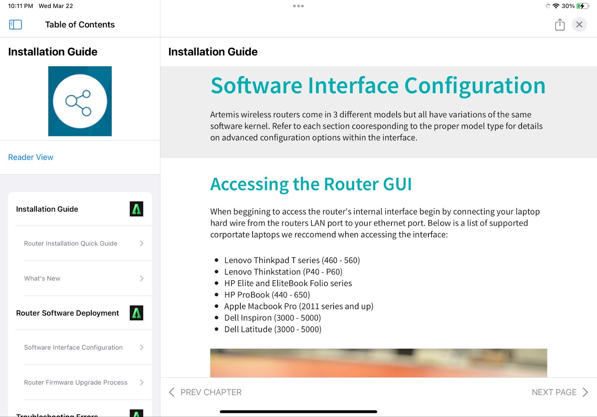Viewport: 597px width, 417px height.
Task: Click the right arrow after NEXT PAGE
Action: (x=585, y=392)
